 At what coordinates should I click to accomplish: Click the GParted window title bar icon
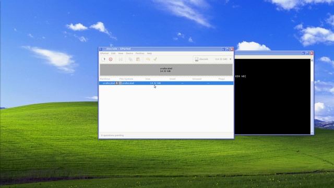click(x=101, y=49)
